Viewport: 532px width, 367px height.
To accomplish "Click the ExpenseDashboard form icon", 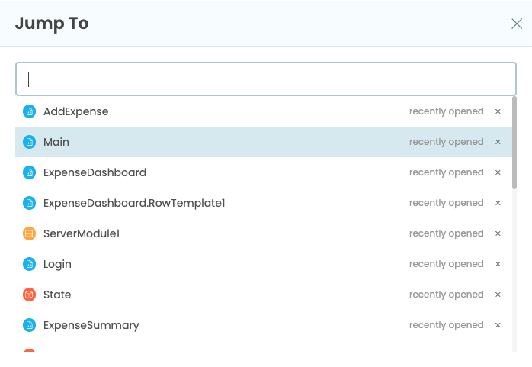I will click(x=29, y=172).
